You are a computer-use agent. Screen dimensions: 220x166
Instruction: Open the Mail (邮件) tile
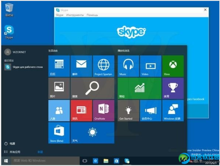point(81,66)
